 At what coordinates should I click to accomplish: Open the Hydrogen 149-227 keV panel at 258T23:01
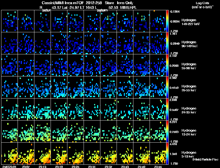(10, 21)
